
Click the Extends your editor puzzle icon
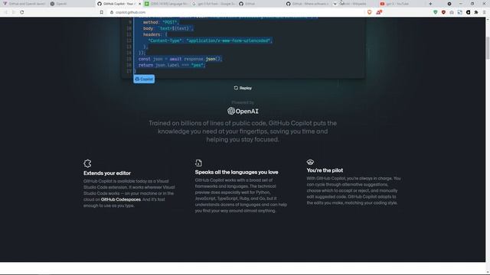tap(87, 163)
